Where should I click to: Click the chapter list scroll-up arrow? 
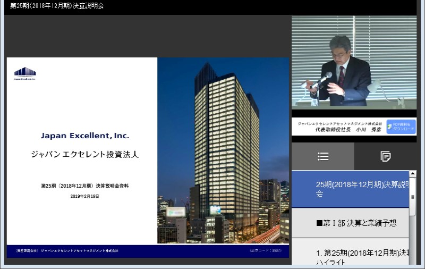tap(413, 173)
